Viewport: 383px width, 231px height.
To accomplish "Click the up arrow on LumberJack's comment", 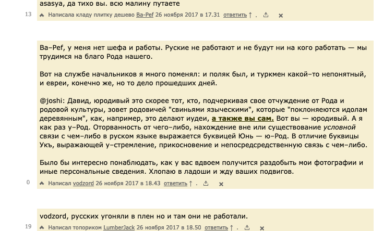I will (x=232, y=227).
